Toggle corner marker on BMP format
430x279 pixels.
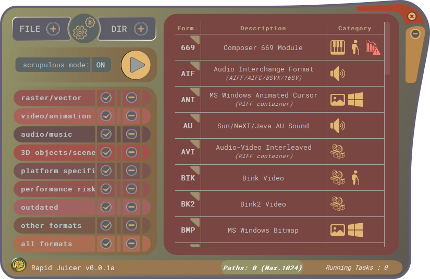tap(196, 222)
